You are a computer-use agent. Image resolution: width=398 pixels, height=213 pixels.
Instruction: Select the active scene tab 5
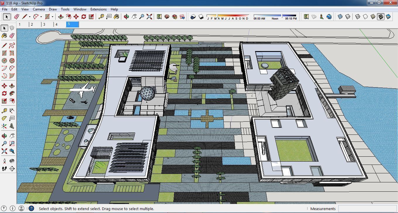73,25
